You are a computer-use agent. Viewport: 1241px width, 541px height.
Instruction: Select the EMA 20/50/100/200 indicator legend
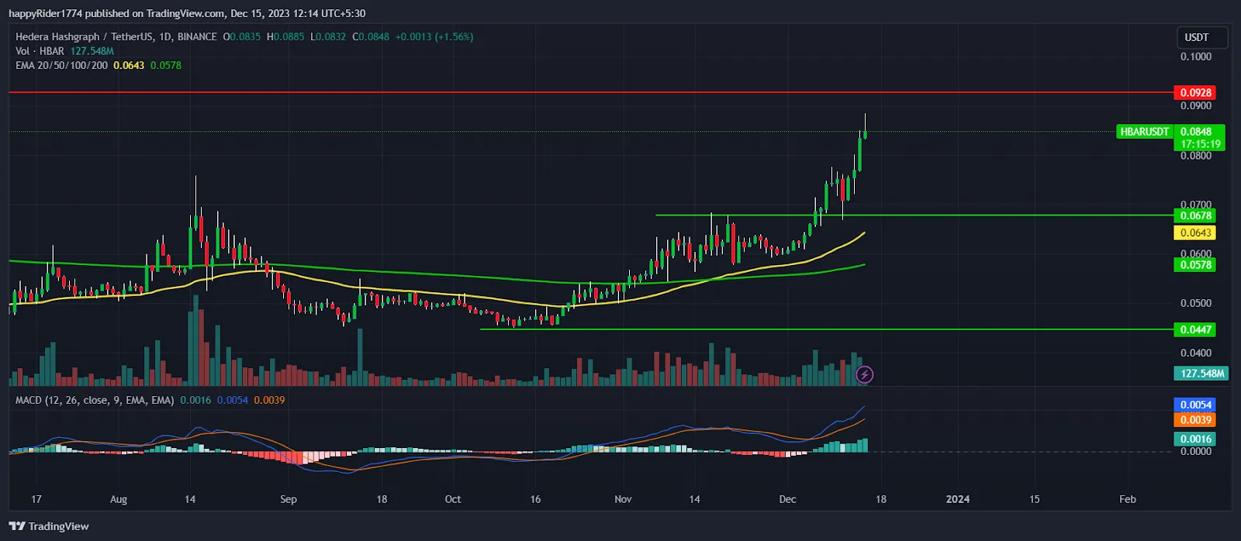click(61, 65)
